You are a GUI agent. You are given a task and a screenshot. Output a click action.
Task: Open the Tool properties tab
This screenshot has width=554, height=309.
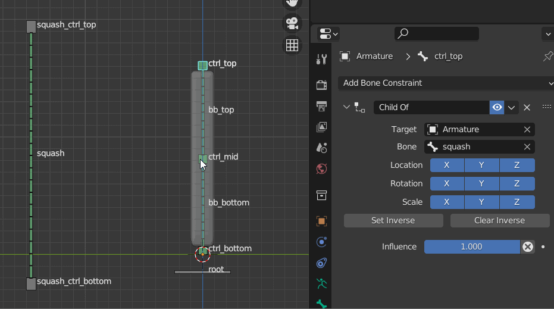pyautogui.click(x=321, y=59)
